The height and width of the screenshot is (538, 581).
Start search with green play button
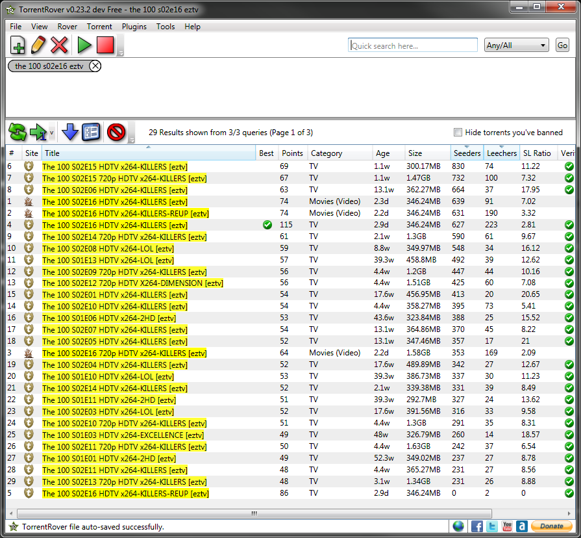click(84, 45)
